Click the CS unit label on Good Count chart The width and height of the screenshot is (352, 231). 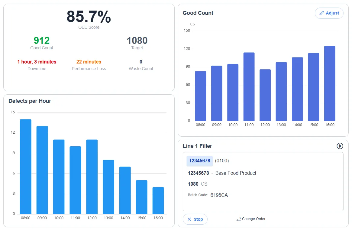pos(192,24)
